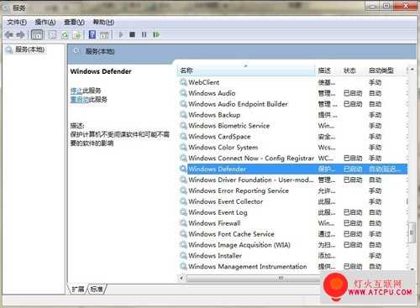Screen dimensions: 420x308
Task: Select the Windows Backup service
Action: tap(292, 115)
